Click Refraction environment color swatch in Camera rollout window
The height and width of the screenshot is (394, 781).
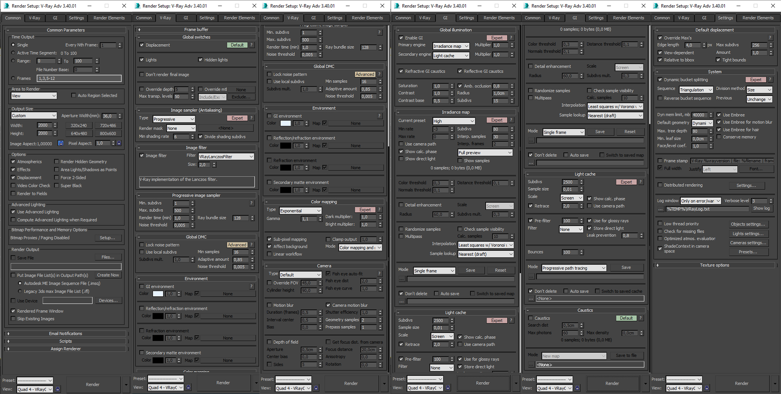pyautogui.click(x=286, y=167)
